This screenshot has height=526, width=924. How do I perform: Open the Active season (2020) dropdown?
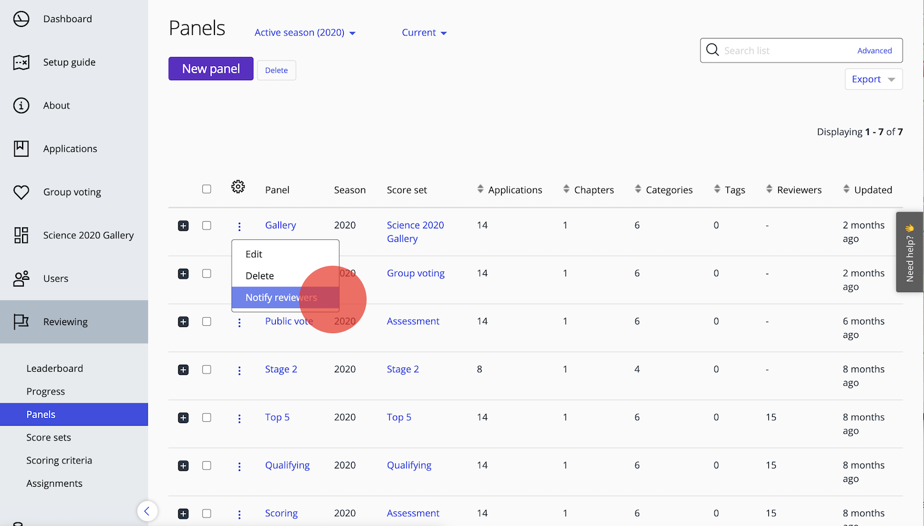(305, 33)
